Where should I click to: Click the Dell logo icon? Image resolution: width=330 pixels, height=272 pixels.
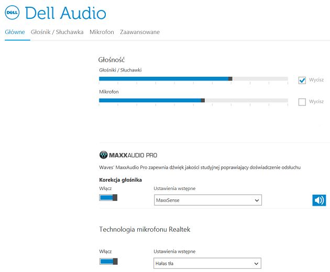[x=12, y=13]
